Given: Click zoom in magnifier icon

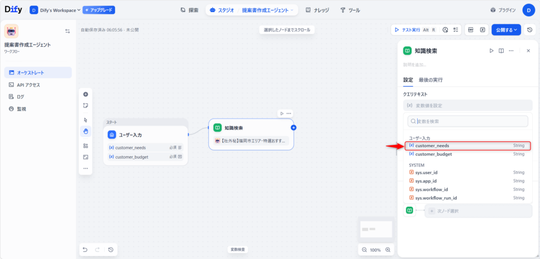Looking at the screenshot, I should coord(388,250).
